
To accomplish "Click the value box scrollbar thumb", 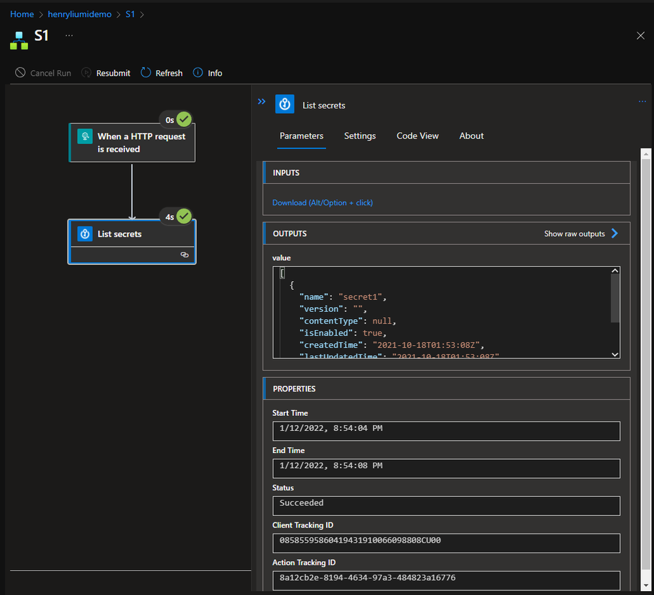I will click(x=615, y=298).
